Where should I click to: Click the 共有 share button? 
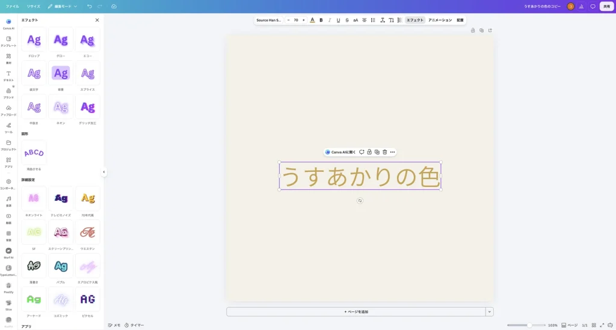(606, 6)
